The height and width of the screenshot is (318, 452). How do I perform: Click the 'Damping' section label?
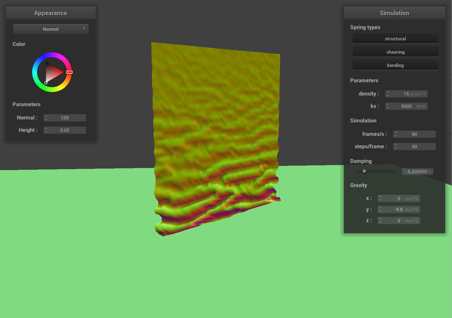pos(361,161)
